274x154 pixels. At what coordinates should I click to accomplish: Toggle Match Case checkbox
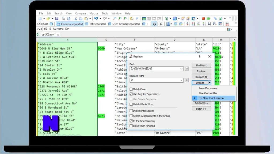pyautogui.click(x=131, y=89)
